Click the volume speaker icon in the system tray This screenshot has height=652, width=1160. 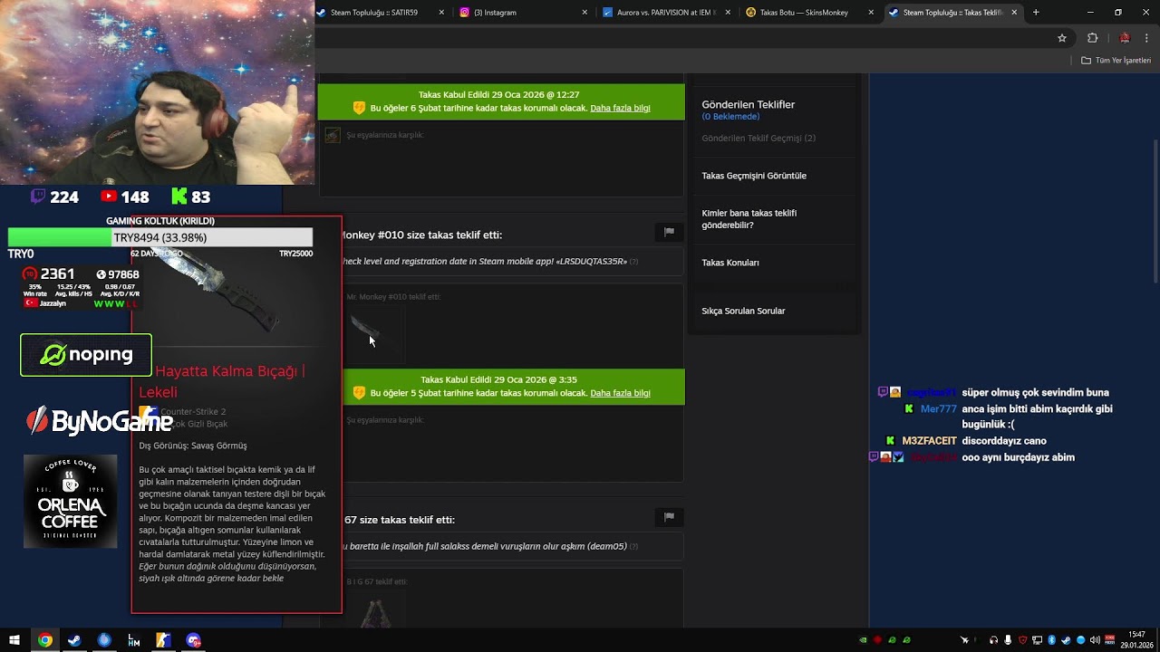[x=1095, y=640]
